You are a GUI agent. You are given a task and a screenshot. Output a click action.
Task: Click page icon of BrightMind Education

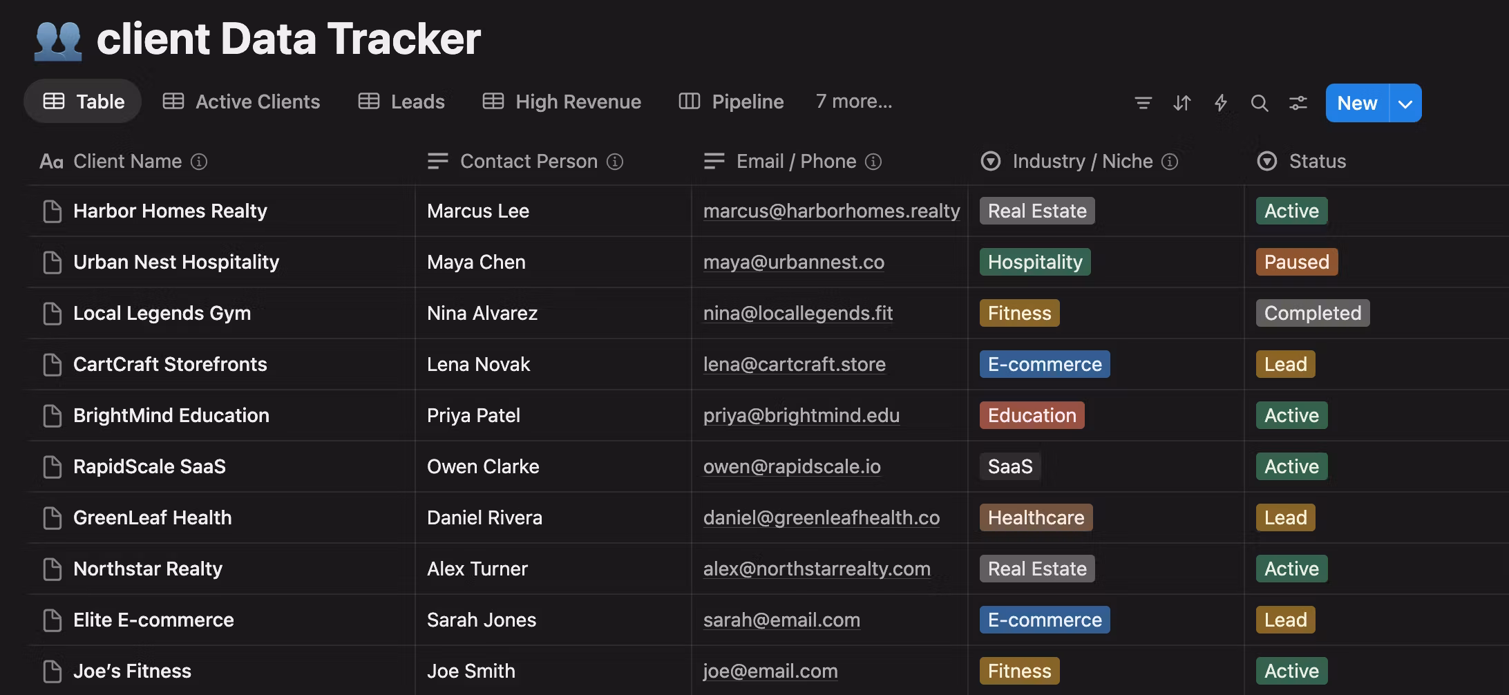(x=53, y=416)
